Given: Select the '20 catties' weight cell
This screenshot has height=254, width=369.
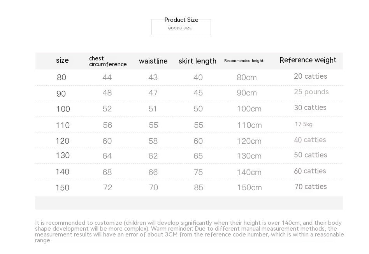Looking at the screenshot, I should [310, 76].
